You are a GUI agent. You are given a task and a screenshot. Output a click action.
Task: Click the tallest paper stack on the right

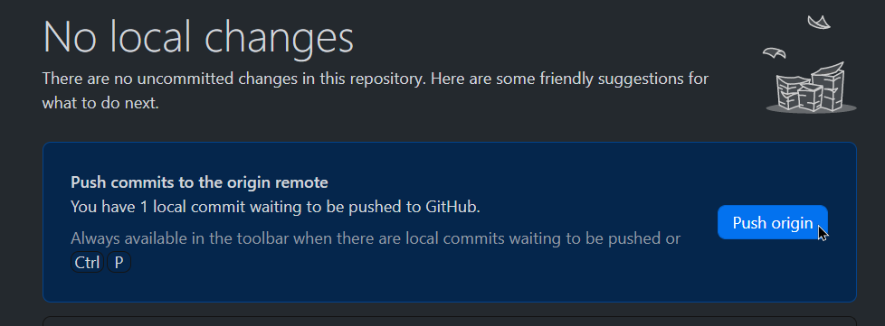(829, 85)
